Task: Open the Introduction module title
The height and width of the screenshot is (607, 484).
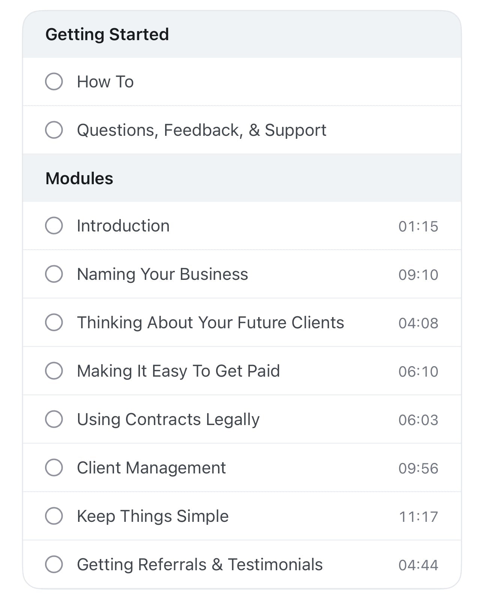Action: click(123, 226)
